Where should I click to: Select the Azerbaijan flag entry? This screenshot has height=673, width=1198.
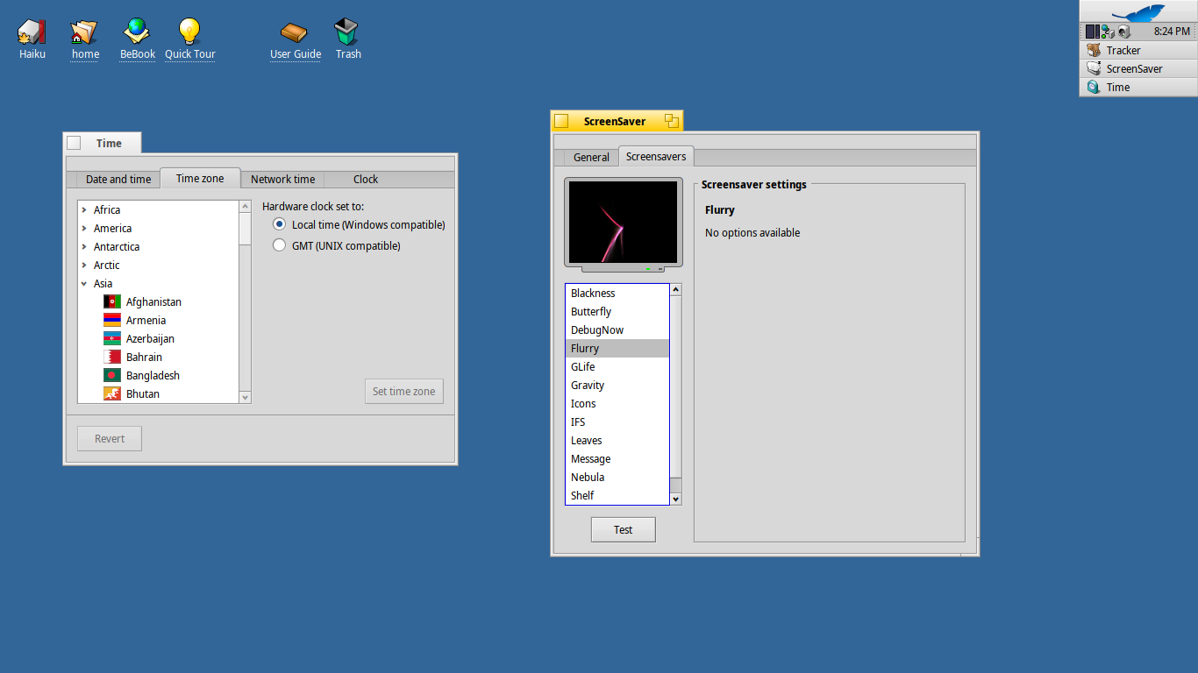(x=112, y=338)
